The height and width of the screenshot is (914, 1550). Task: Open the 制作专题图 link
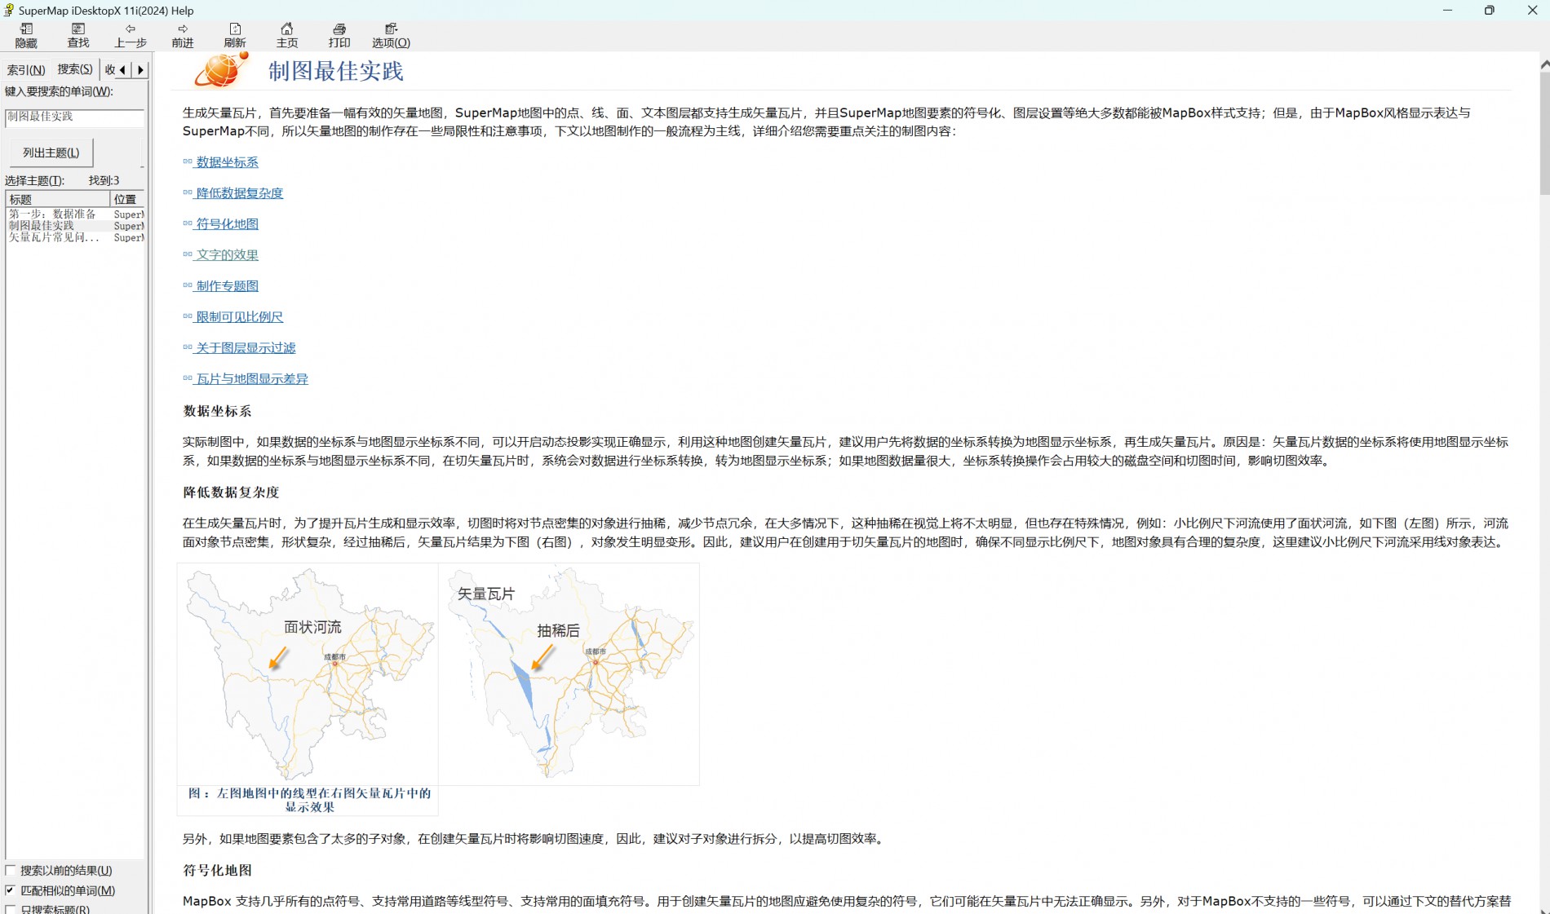pos(227,286)
